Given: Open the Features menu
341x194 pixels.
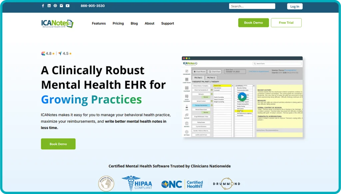Looking at the screenshot, I should pos(99,24).
